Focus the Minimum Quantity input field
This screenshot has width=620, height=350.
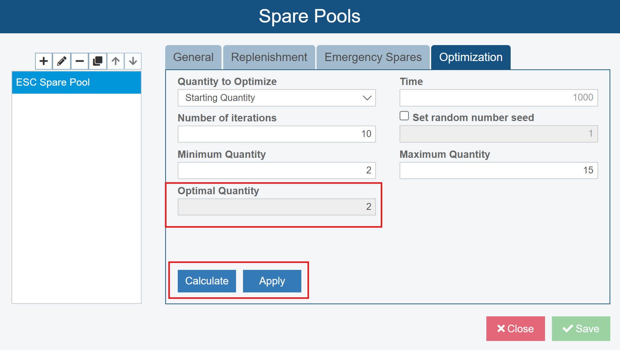coord(276,170)
